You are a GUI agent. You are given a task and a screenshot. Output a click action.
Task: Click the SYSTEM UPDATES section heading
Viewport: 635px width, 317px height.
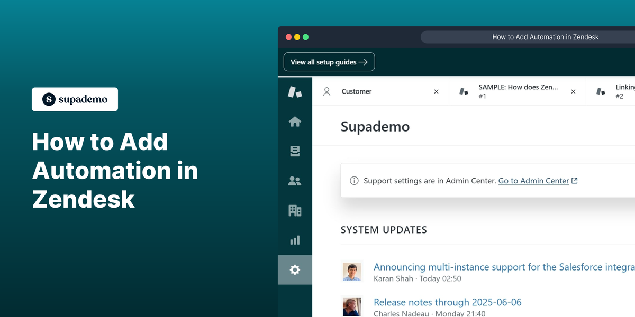[x=384, y=230]
